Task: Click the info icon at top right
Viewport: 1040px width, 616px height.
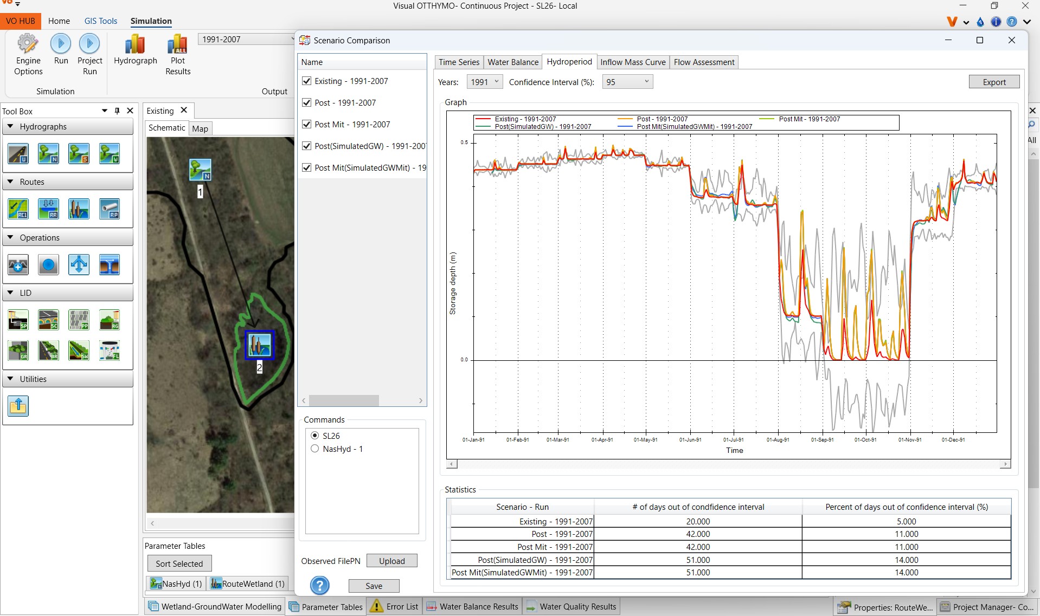Action: point(996,22)
